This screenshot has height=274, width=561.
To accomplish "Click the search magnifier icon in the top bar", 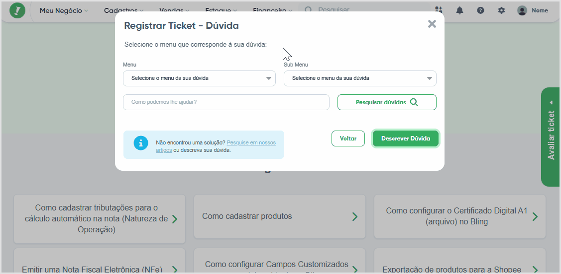I will [309, 9].
